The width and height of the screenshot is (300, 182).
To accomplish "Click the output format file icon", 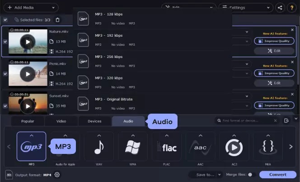I will pyautogui.click(x=9, y=175).
